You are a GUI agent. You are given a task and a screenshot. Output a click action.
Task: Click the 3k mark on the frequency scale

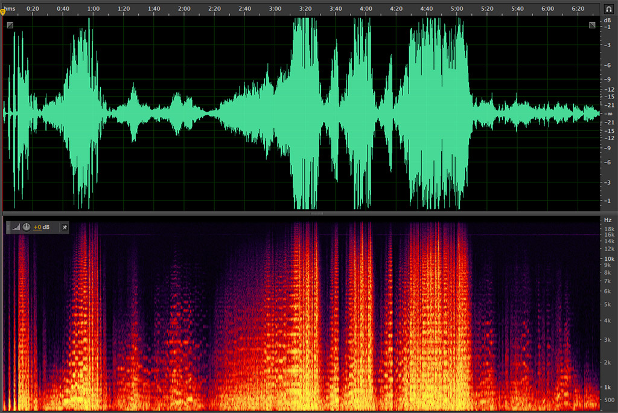click(x=608, y=339)
